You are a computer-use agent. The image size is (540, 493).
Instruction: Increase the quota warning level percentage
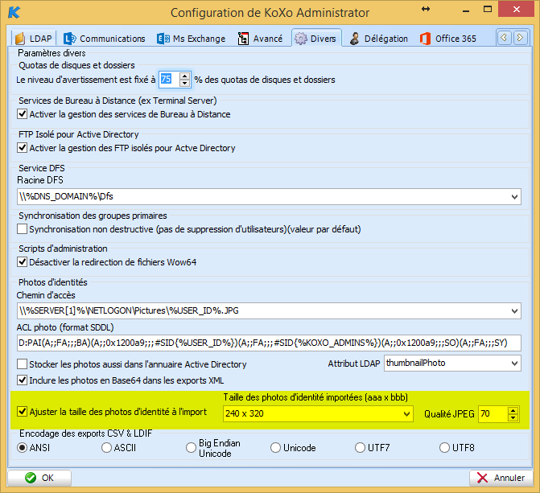[x=184, y=76]
